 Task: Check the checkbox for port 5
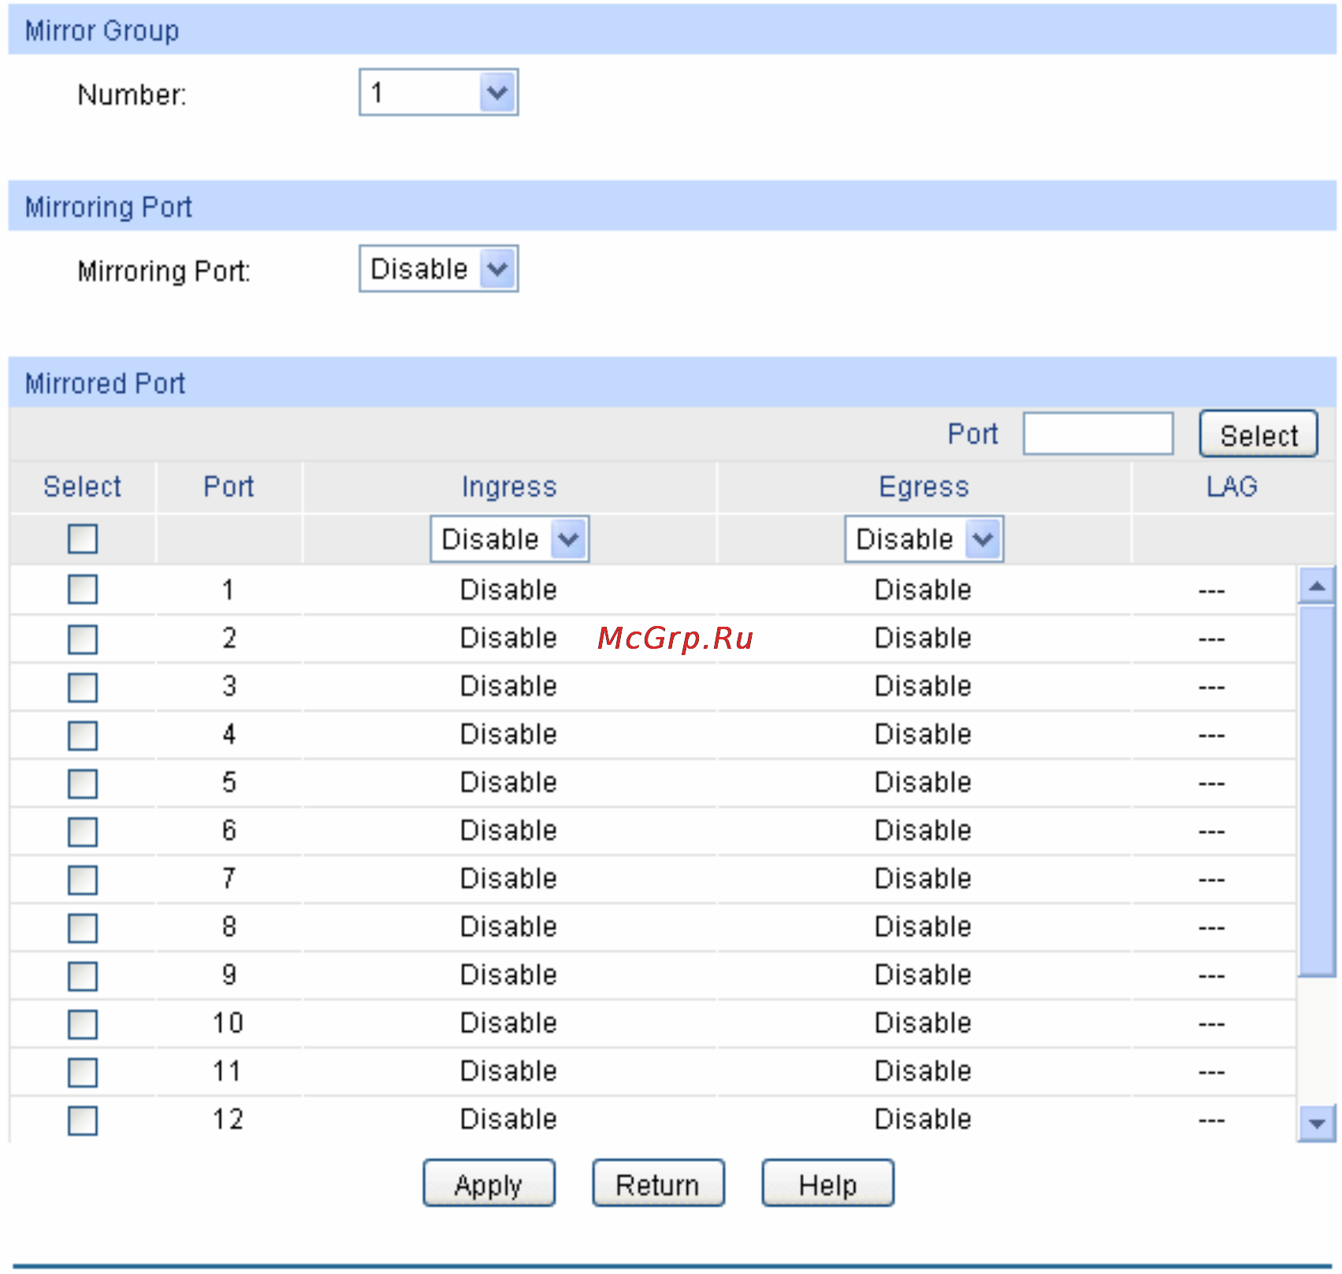click(83, 784)
